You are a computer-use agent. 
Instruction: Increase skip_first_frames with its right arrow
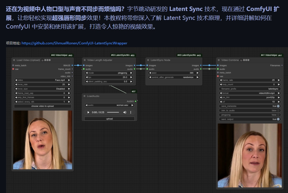(69, 97)
